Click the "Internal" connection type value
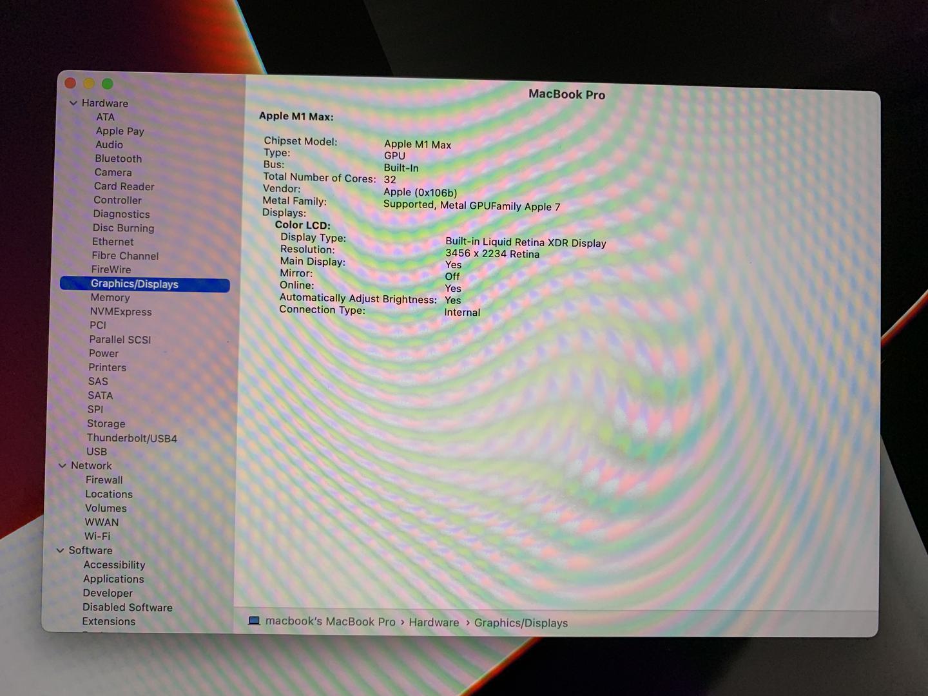Viewport: 928px width, 696px height. coord(462,313)
